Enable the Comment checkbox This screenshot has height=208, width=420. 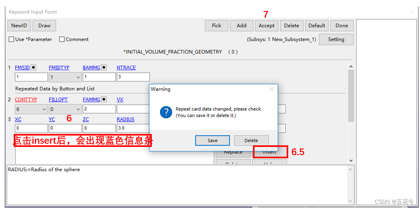pyautogui.click(x=62, y=39)
